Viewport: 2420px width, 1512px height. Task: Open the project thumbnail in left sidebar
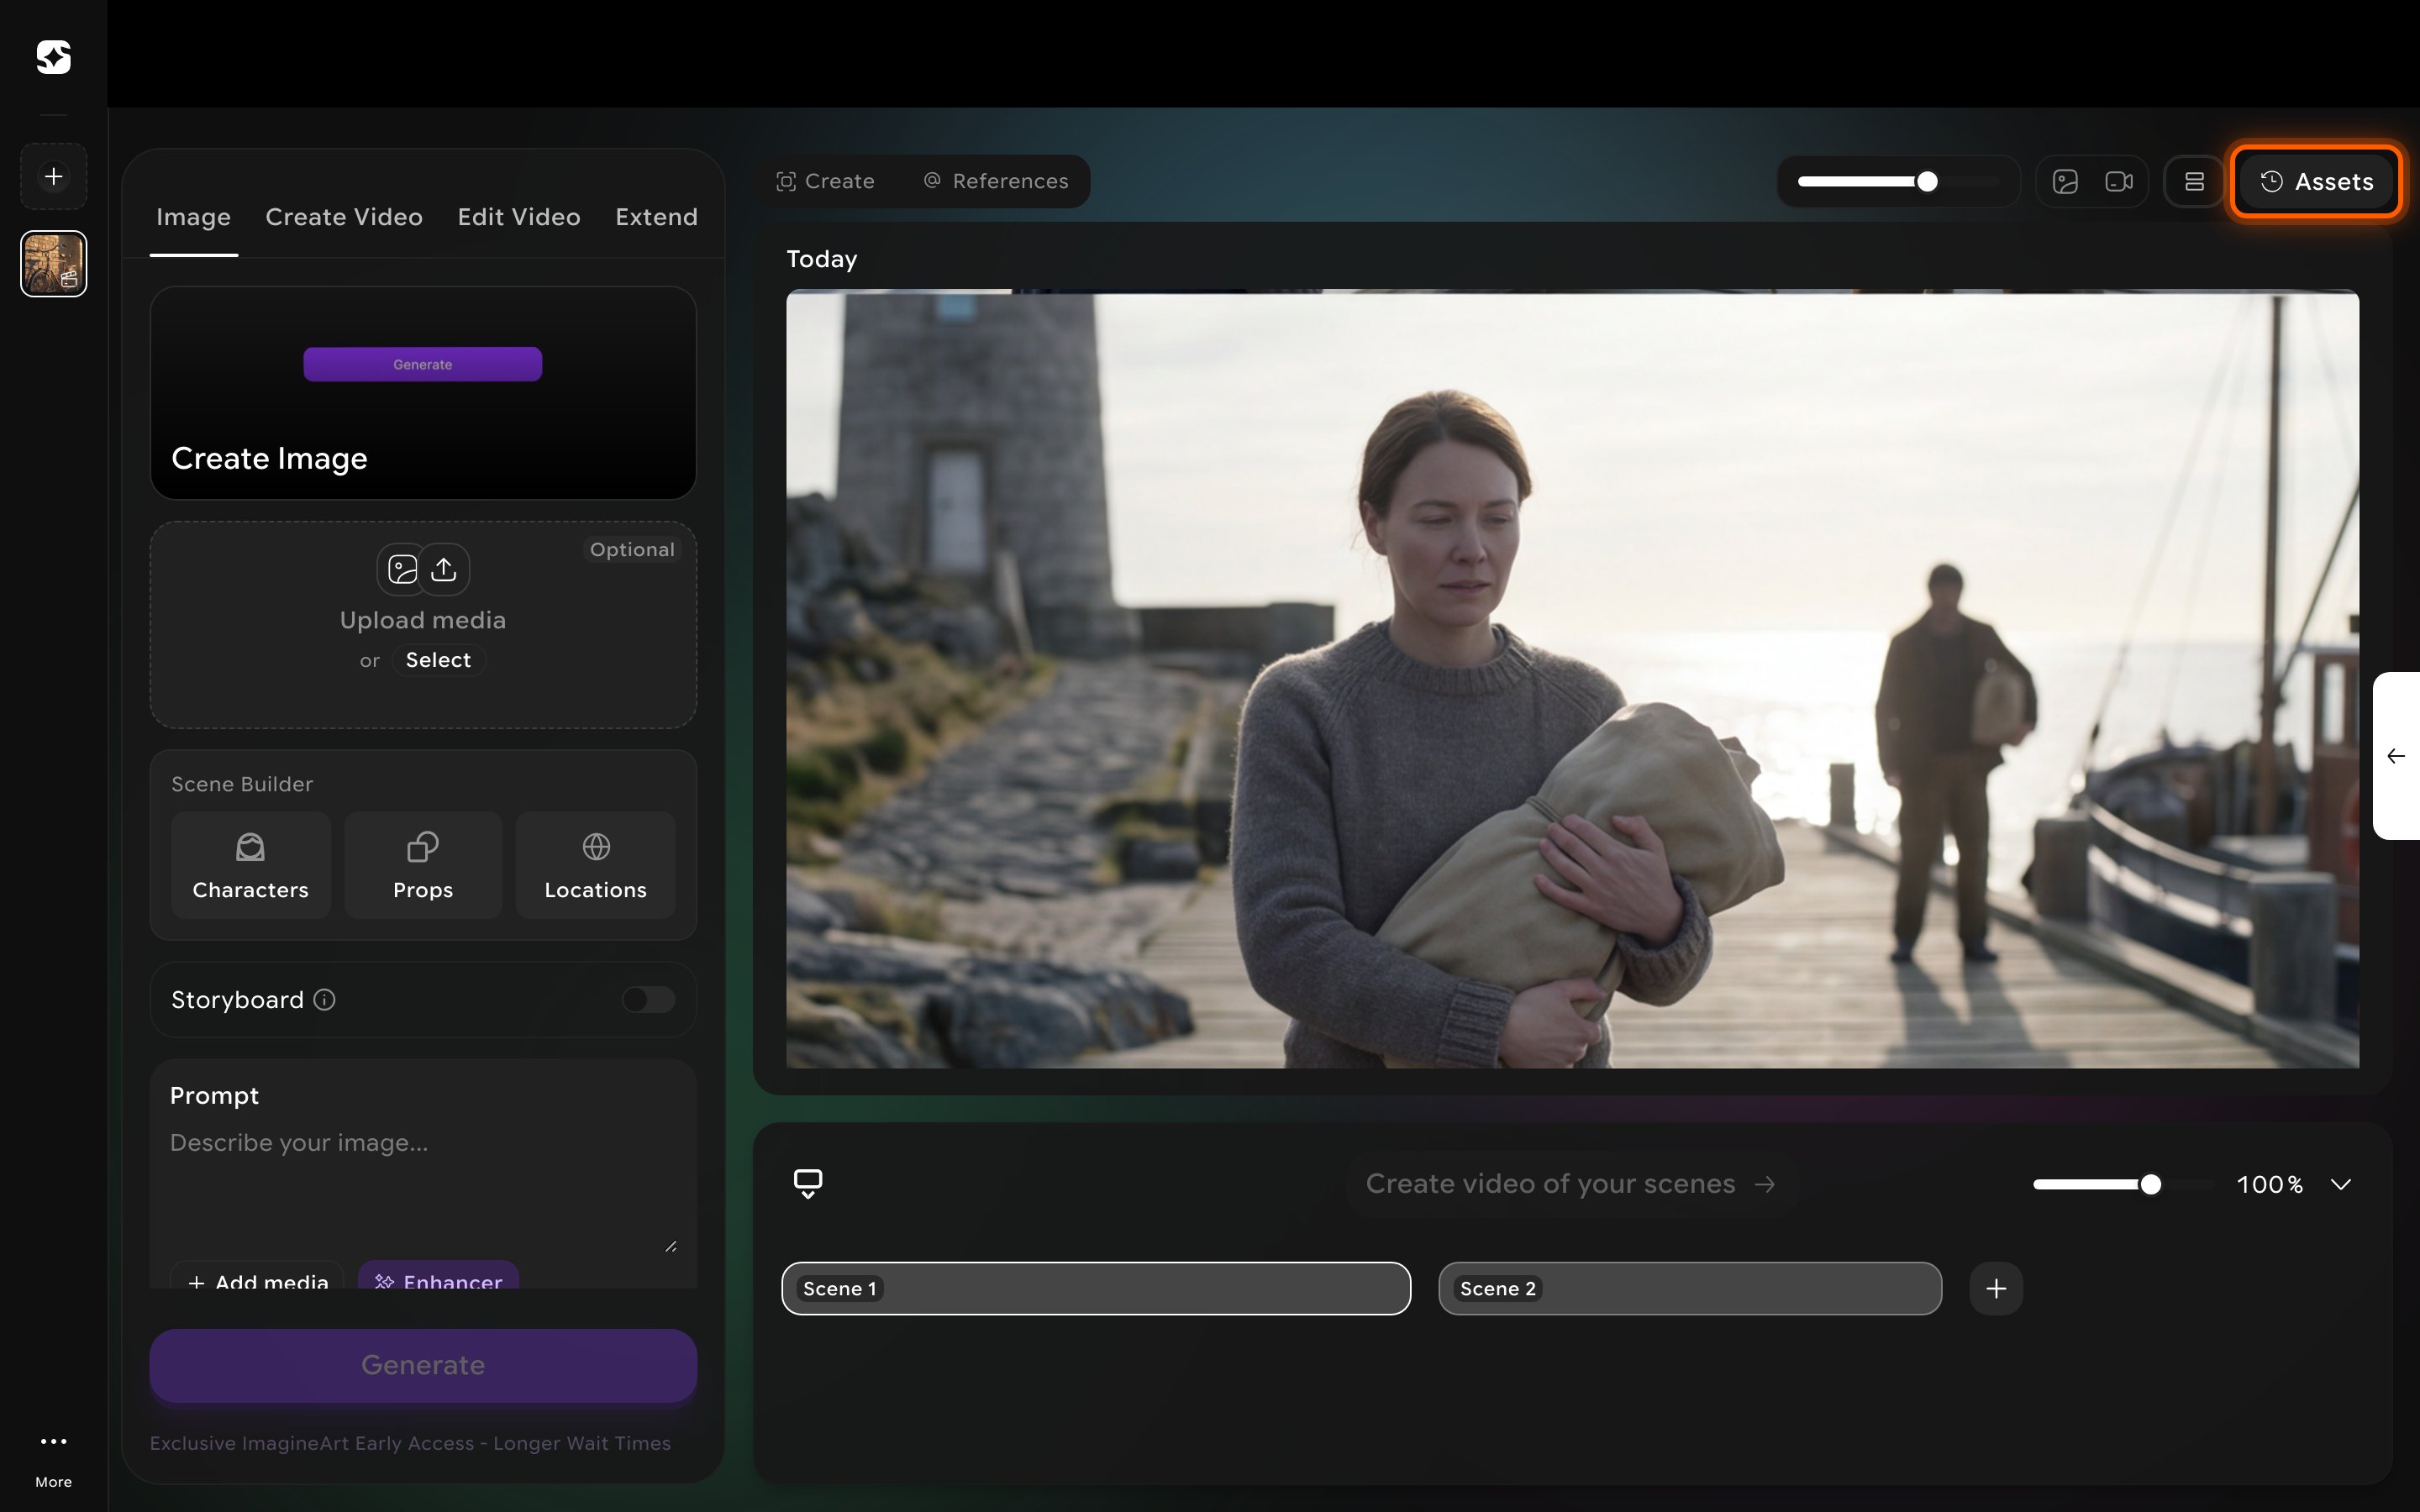coord(54,264)
